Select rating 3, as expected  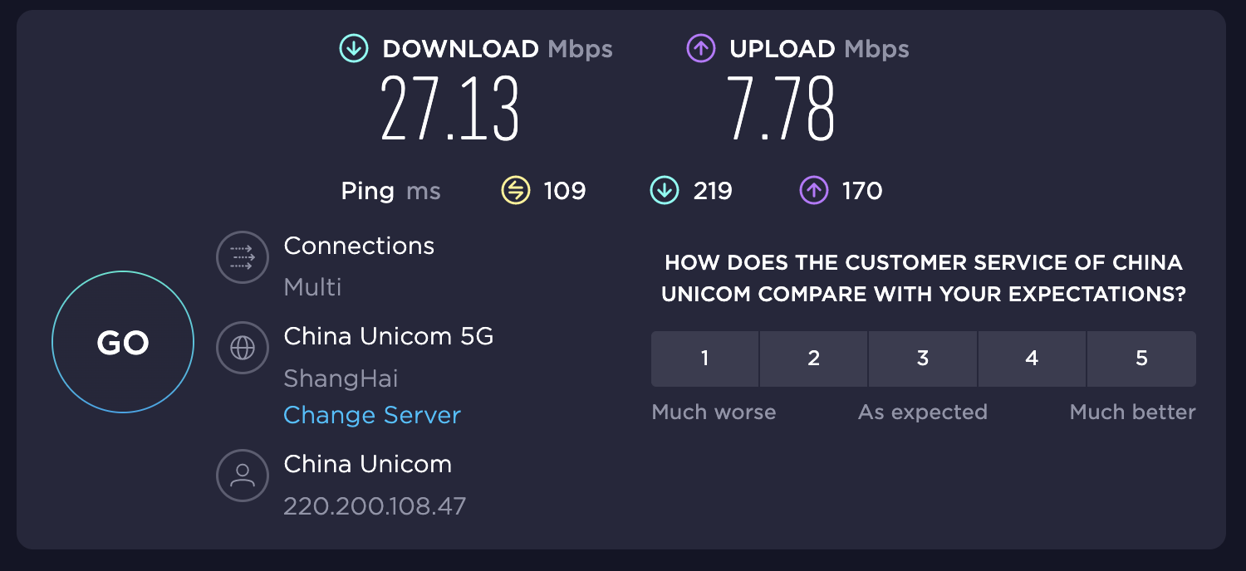click(x=923, y=359)
